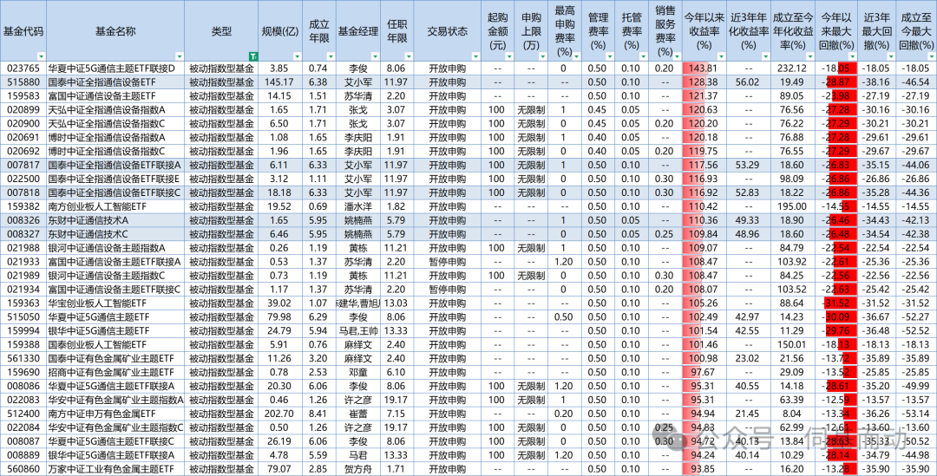Select fund manager cell 崔蕾
937x476 pixels.
pos(359,413)
